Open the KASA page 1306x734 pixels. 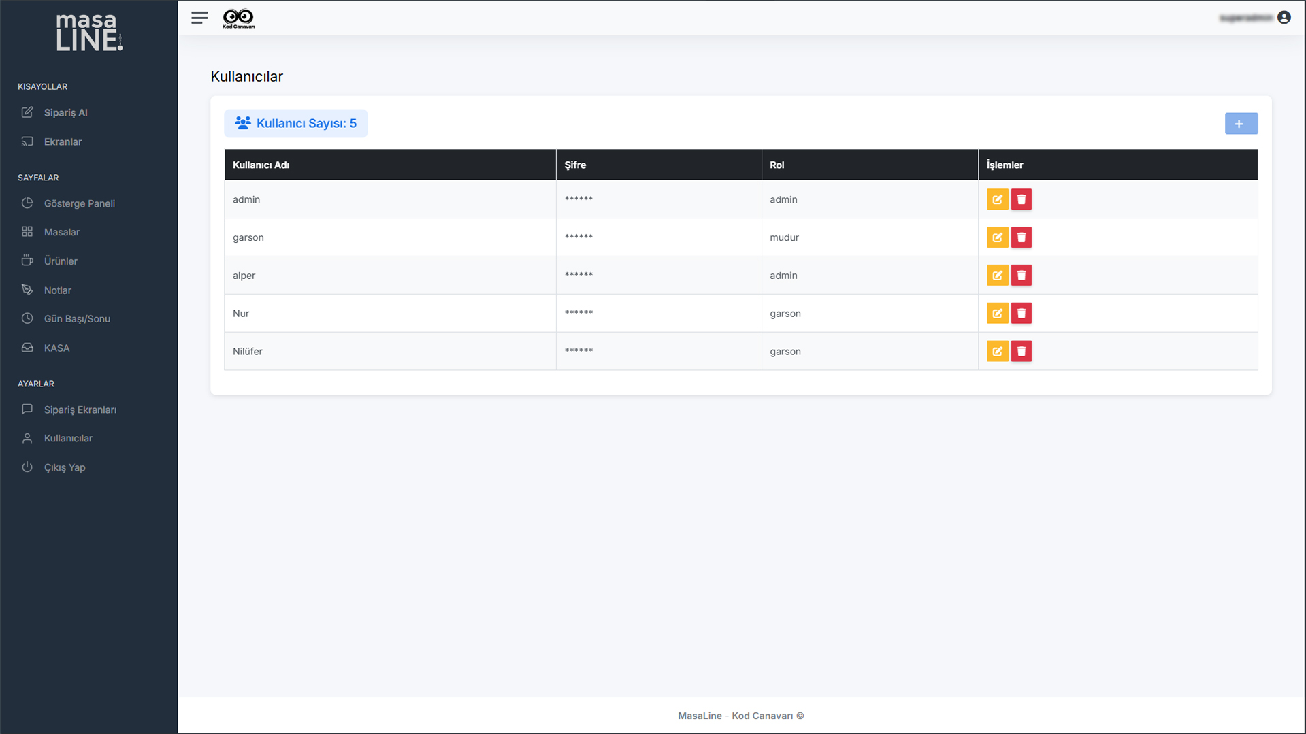tap(56, 348)
